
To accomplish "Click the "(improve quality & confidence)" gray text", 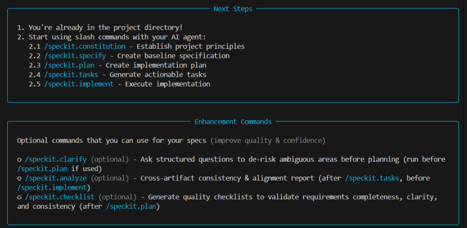I will [x=268, y=141].
